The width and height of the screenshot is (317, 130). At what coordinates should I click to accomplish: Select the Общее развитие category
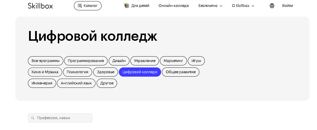coord(181,72)
